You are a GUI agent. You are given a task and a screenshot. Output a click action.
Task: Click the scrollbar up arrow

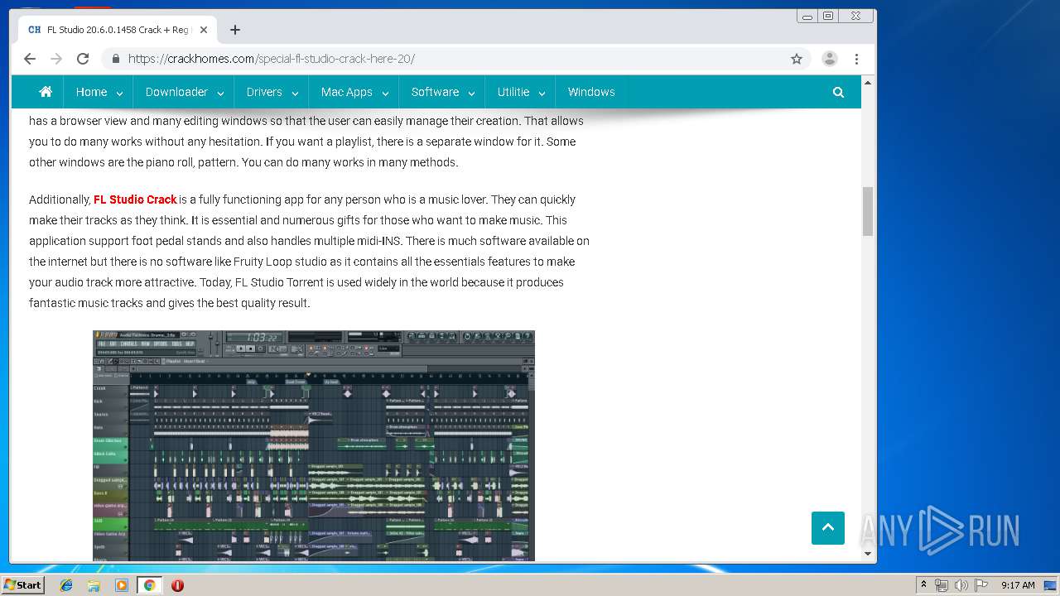pyautogui.click(x=868, y=83)
